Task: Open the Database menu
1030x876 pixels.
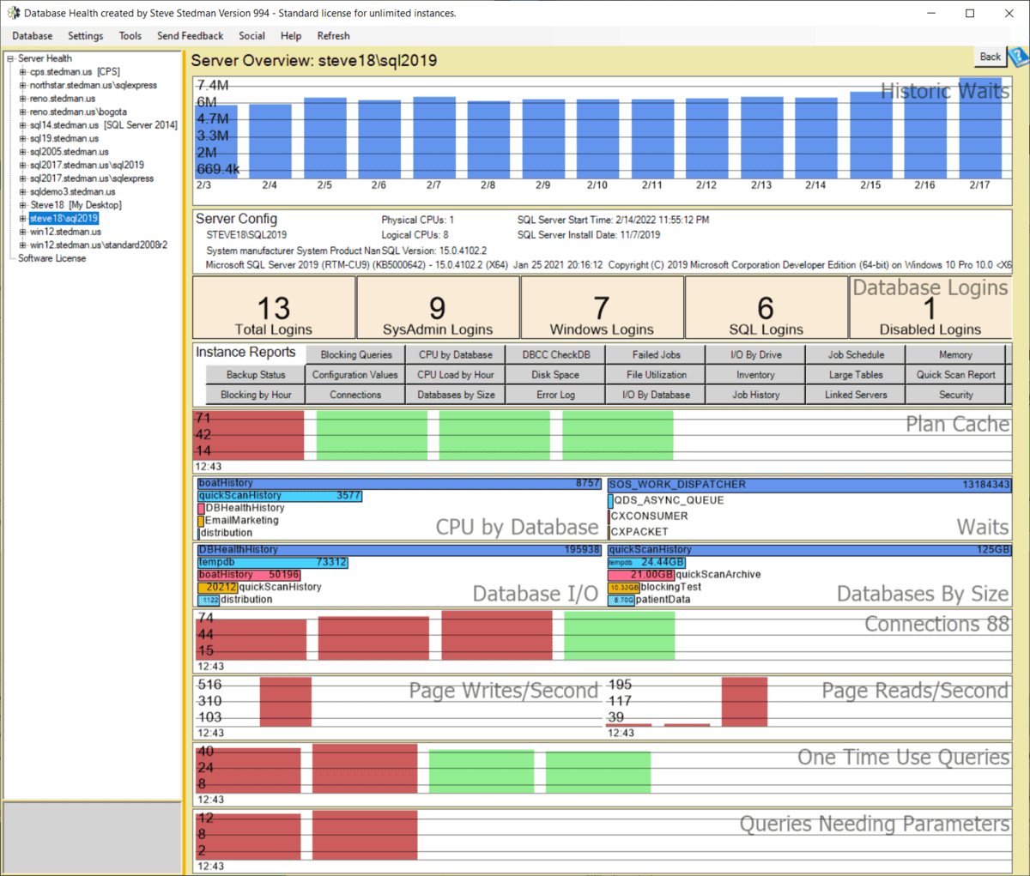Action: tap(32, 36)
